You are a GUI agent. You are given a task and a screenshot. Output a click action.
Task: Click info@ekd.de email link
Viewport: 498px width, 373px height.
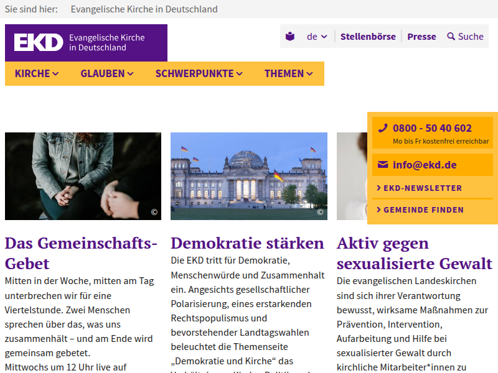425,165
